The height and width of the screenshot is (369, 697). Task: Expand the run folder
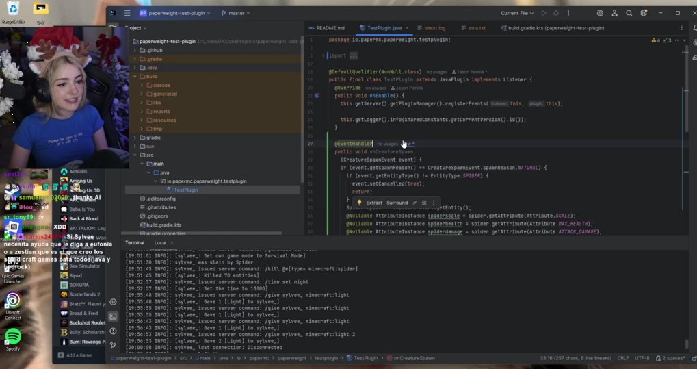tap(135, 146)
